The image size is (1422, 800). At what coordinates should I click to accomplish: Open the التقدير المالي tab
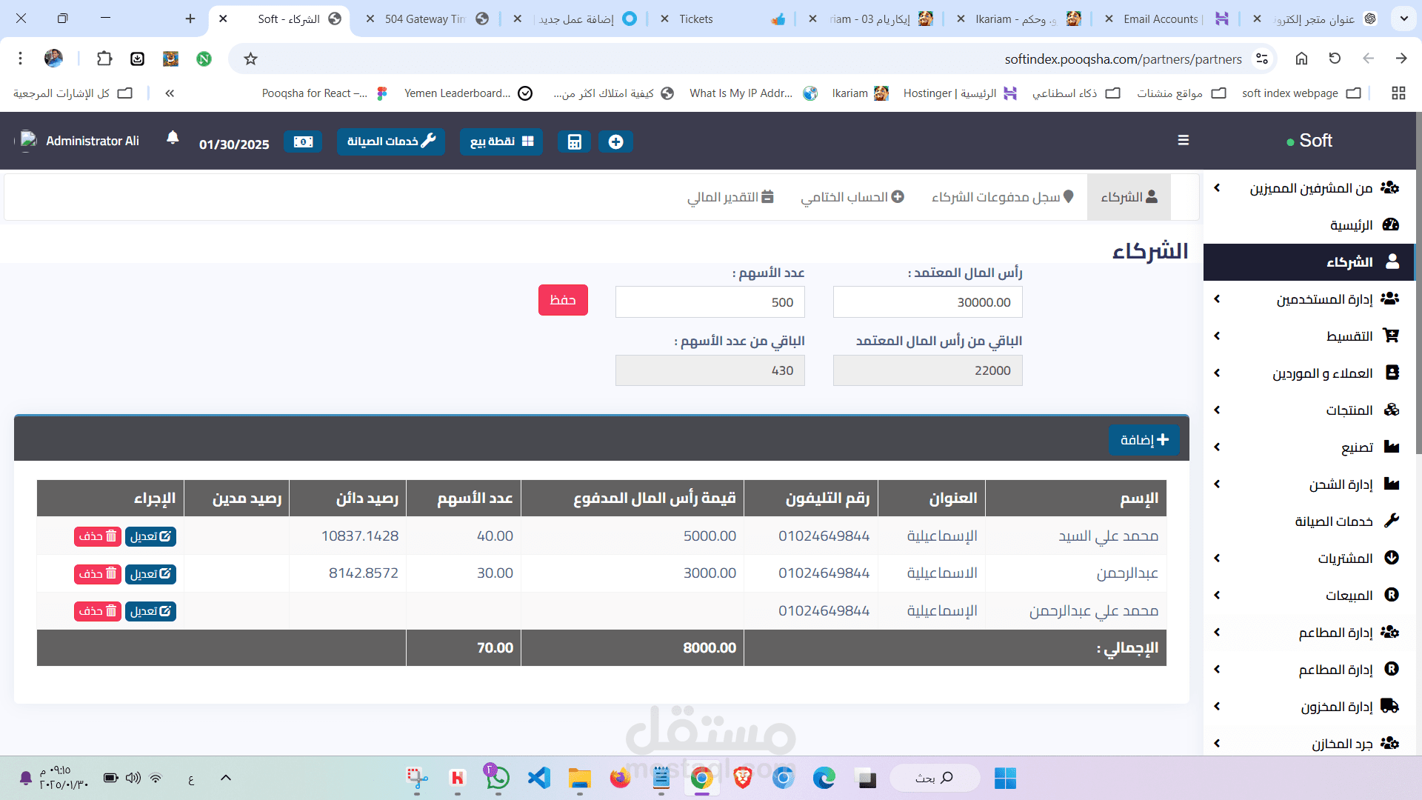coord(730,197)
